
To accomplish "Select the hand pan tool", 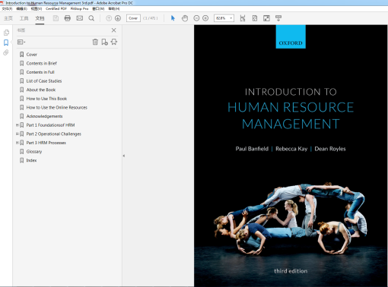I will tap(185, 18).
